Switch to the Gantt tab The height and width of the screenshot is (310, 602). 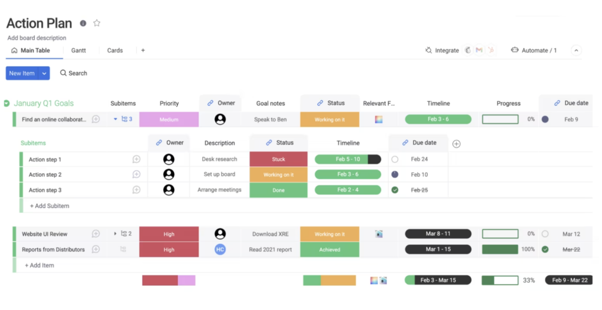78,51
